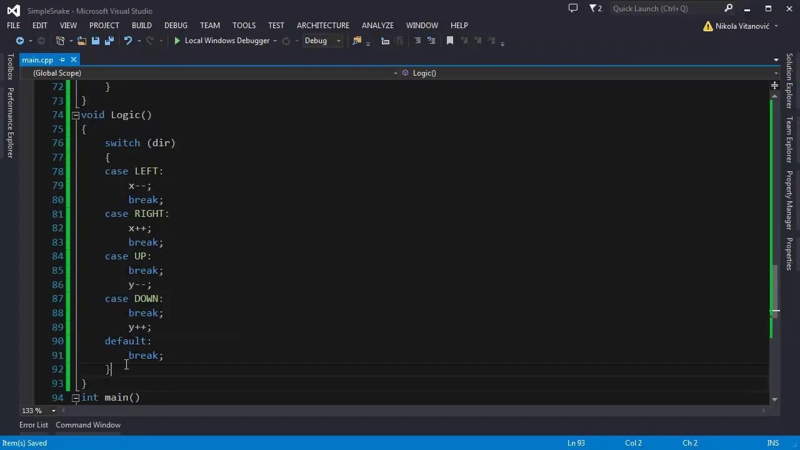Click the Navigate Forward arrow icon
The image size is (800, 450).
pyautogui.click(x=41, y=41)
